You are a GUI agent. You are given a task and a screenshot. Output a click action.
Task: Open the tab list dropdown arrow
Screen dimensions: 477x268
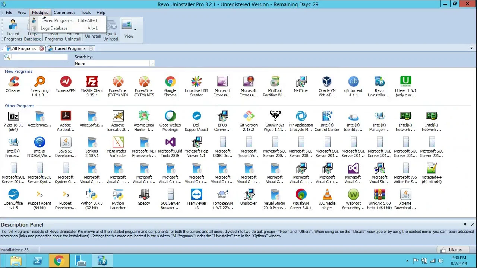click(x=471, y=48)
